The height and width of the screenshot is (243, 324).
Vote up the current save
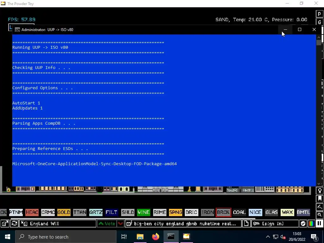point(107,224)
